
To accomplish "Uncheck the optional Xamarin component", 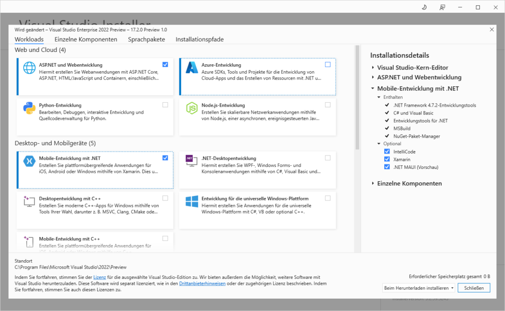I will point(387,159).
